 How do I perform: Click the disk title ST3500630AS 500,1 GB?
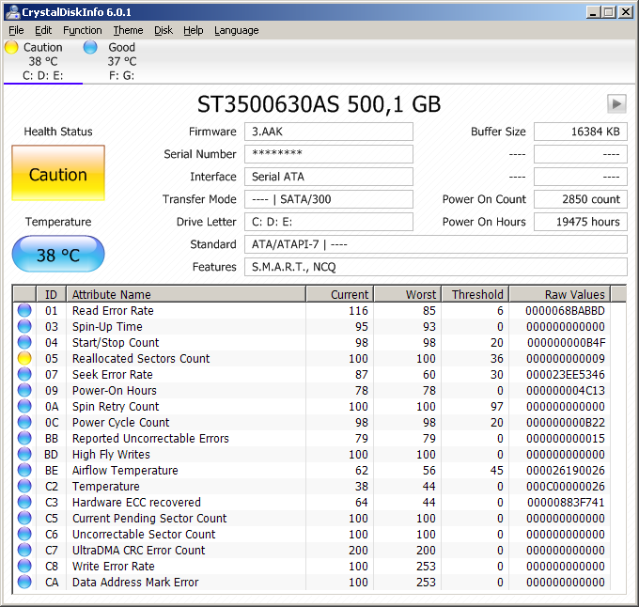pyautogui.click(x=319, y=104)
